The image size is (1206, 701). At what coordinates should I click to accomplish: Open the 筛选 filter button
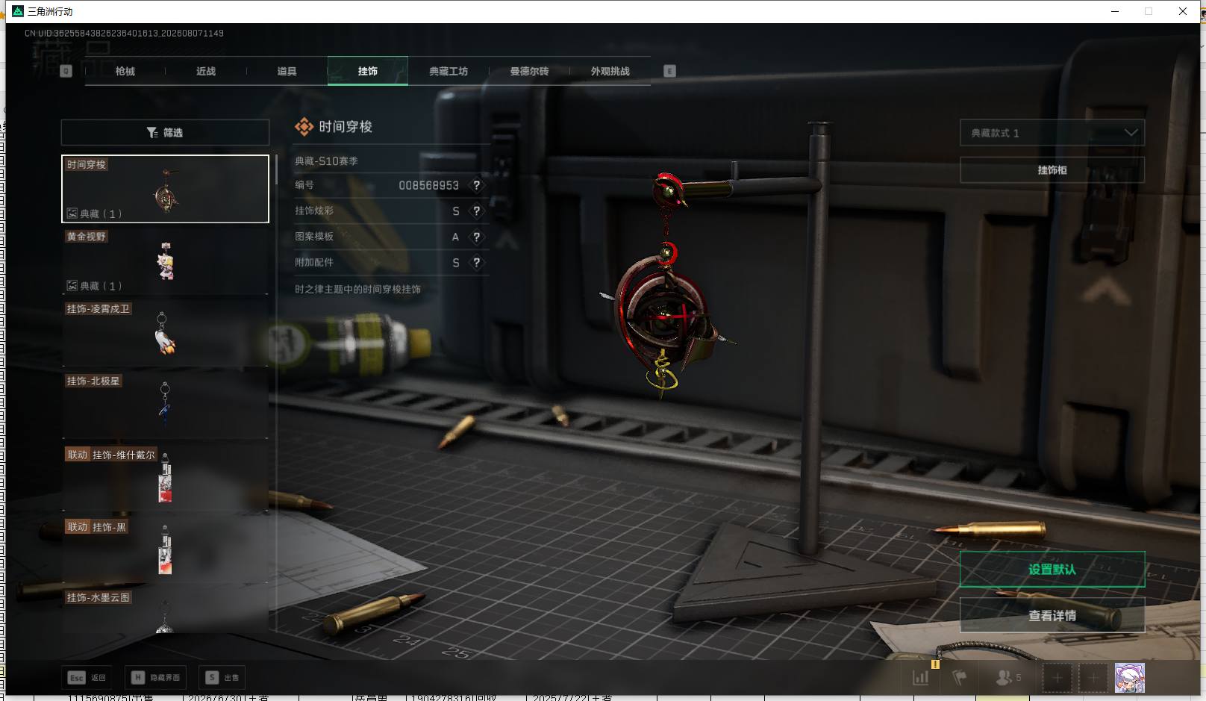tap(165, 132)
